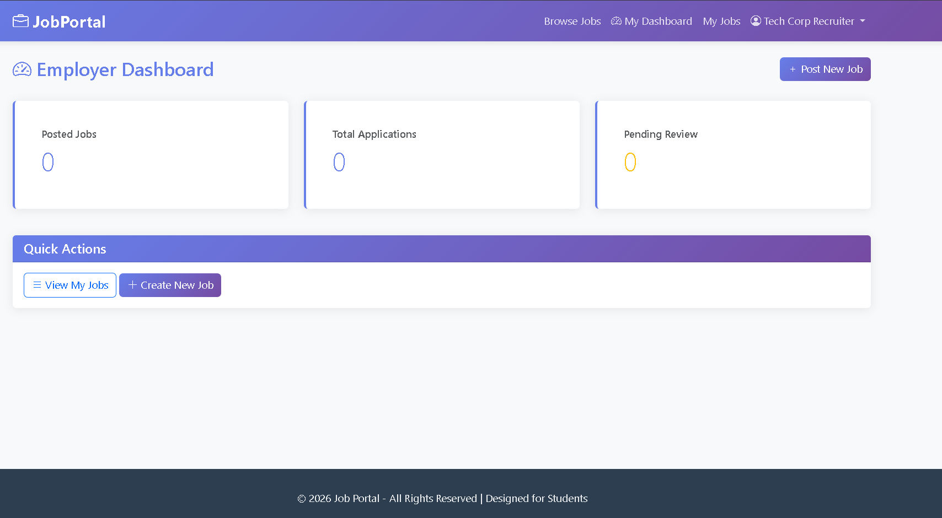Select the Total Applications card label
Viewport: 942px width, 518px height.
(x=374, y=134)
